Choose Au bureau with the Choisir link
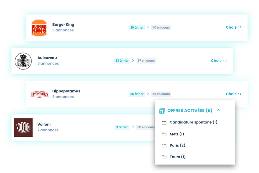The height and width of the screenshot is (173, 259). pyautogui.click(x=219, y=61)
